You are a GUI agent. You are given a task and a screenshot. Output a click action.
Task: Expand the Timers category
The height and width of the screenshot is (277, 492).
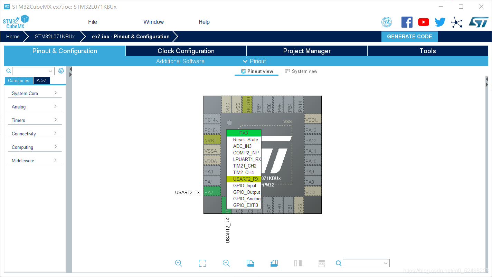[35, 120]
